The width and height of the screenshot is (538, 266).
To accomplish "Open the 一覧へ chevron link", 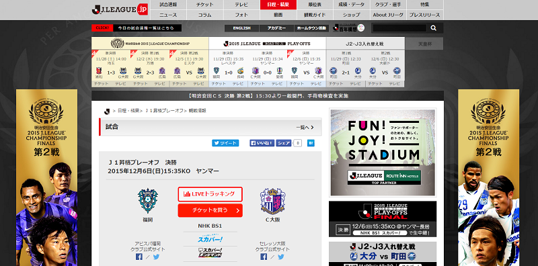I will tap(305, 127).
